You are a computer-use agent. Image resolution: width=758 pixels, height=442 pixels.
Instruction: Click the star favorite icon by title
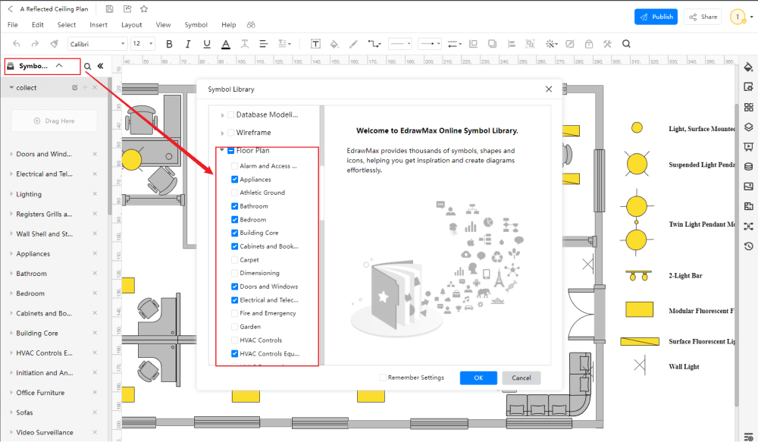click(x=144, y=8)
